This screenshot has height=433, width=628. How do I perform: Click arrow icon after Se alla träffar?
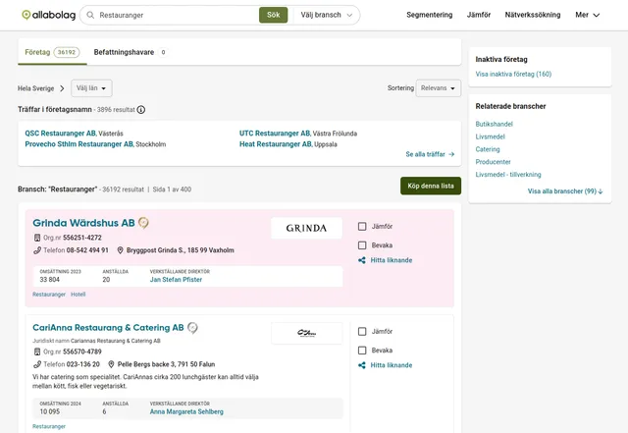451,154
